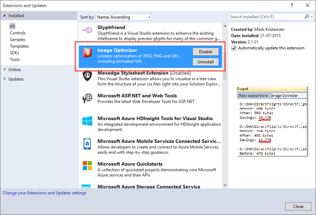This screenshot has width=316, height=215.
Task: Open Change your Extensions and Updates settings link
Action: [44, 193]
